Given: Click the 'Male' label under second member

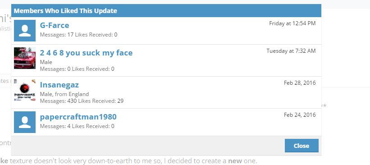Looking at the screenshot, I should 46,62.
